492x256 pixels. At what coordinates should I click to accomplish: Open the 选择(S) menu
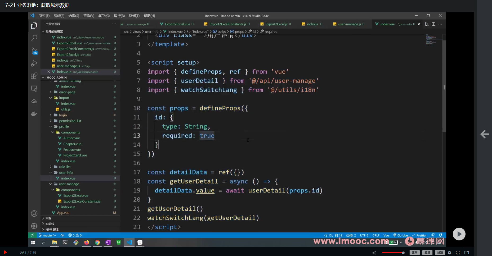pos(74,16)
